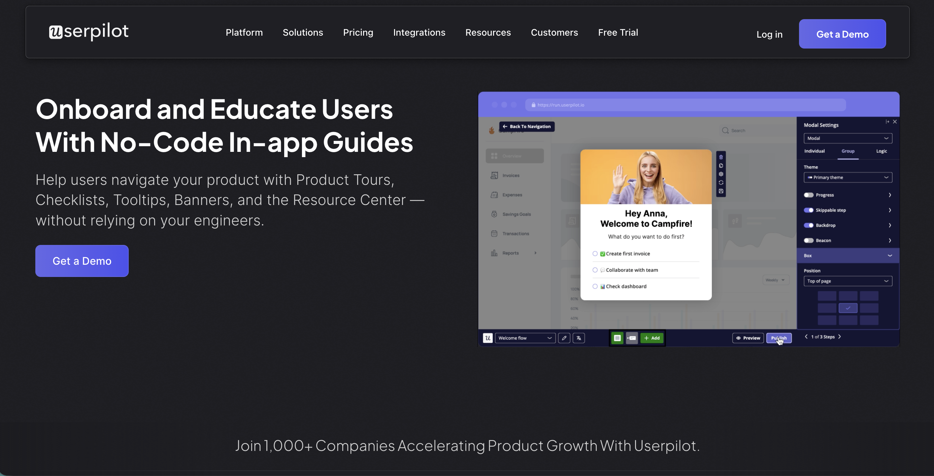The width and height of the screenshot is (934, 476).
Task: Open the Pricing menu in the navigation bar
Action: point(358,32)
